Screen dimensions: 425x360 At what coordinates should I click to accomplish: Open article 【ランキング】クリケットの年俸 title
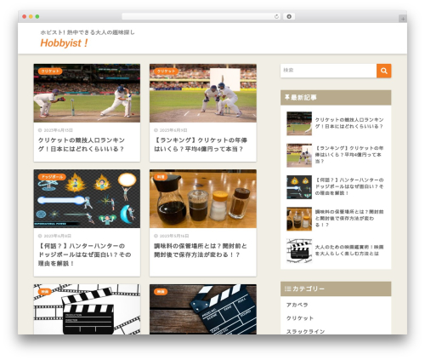[201, 145]
